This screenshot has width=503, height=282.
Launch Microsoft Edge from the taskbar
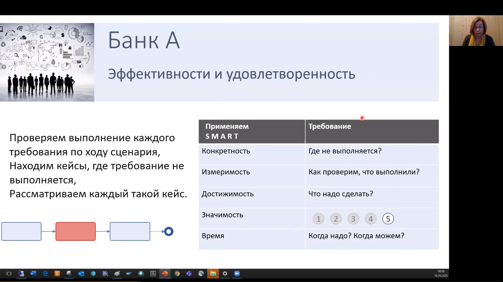click(x=45, y=274)
